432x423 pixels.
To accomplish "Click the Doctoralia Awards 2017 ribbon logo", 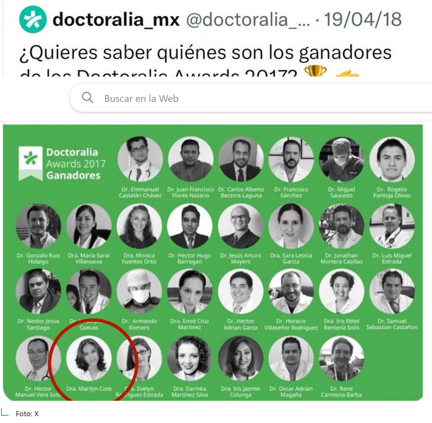I will coord(30,164).
